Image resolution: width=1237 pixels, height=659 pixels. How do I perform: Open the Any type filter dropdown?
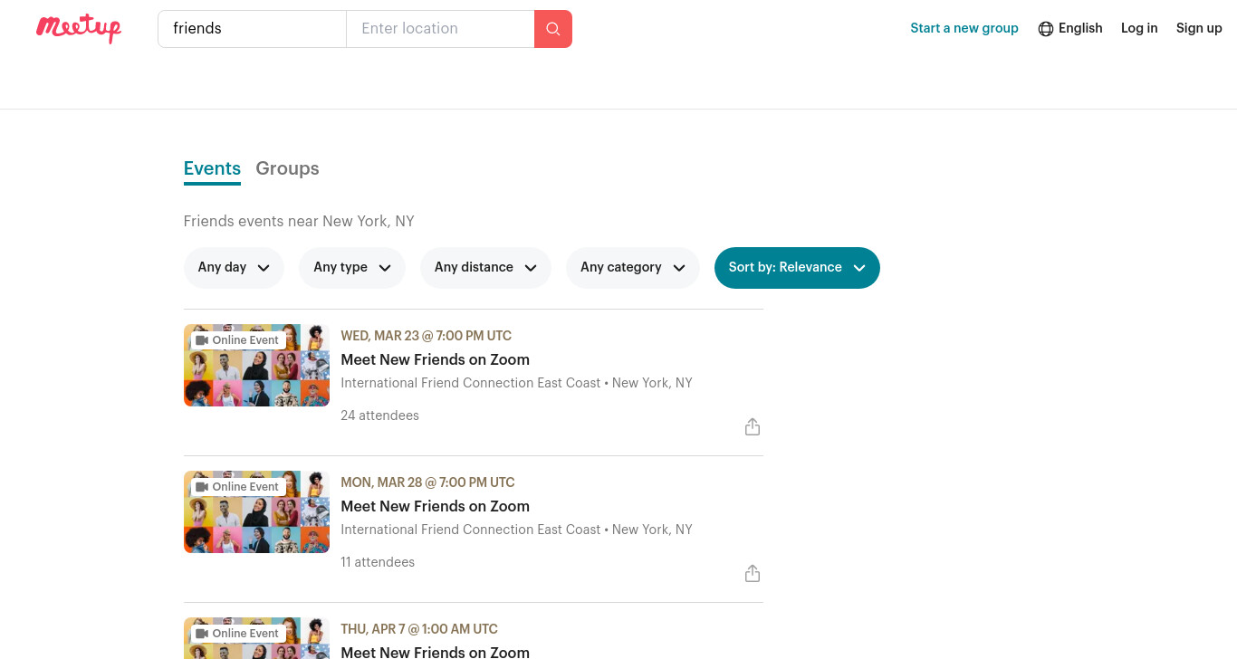pos(352,268)
